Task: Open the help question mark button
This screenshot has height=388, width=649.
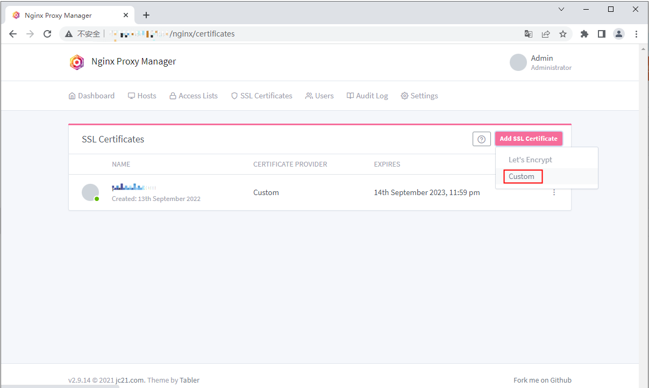Action: (481, 139)
